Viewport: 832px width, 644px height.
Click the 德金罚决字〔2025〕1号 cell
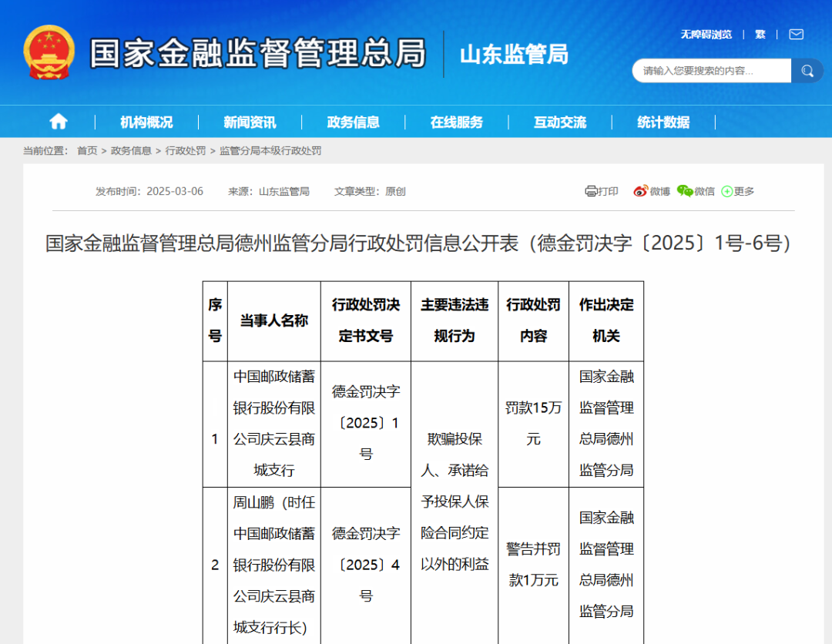[366, 424]
